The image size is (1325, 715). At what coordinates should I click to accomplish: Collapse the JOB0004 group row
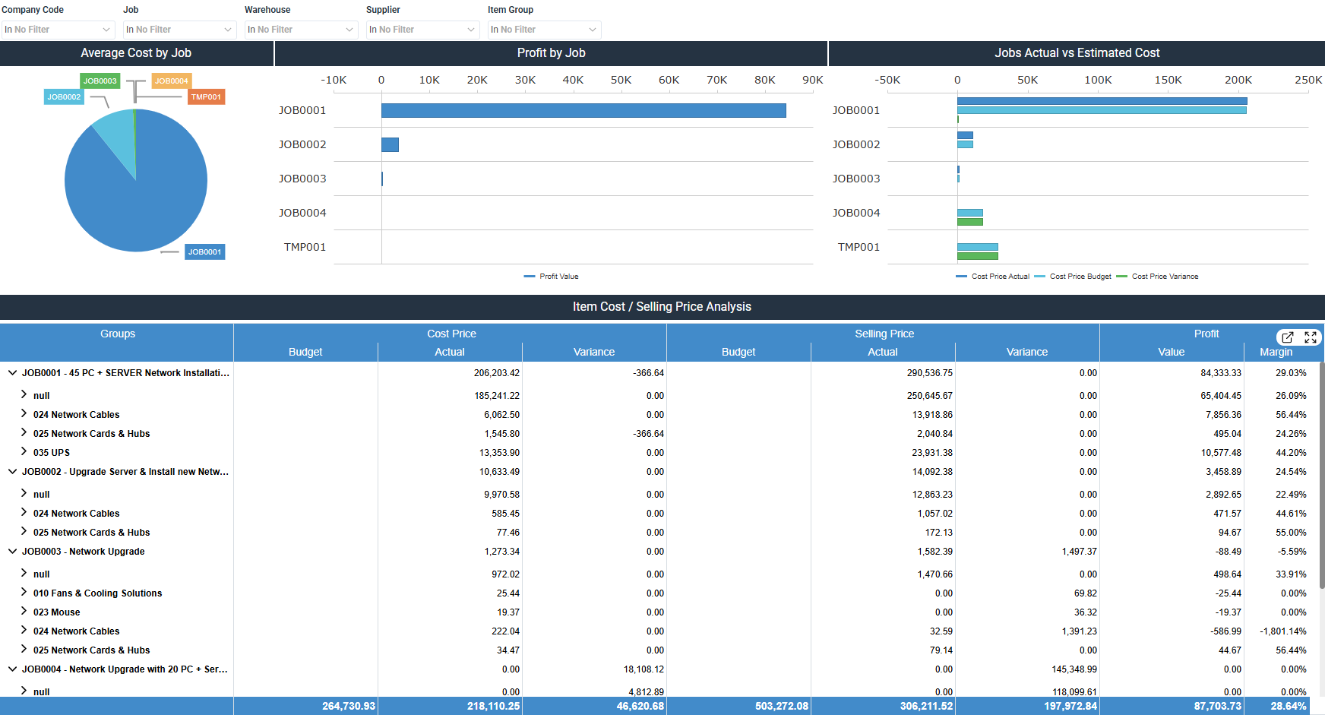tap(12, 669)
